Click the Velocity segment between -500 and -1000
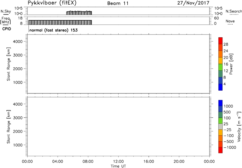This screenshot has width=242, height=168. coord(221,144)
